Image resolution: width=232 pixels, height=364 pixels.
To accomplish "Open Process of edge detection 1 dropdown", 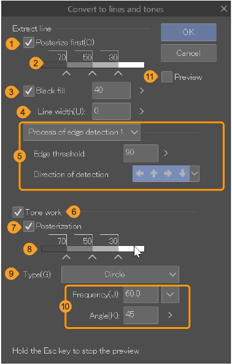I will click(x=82, y=132).
